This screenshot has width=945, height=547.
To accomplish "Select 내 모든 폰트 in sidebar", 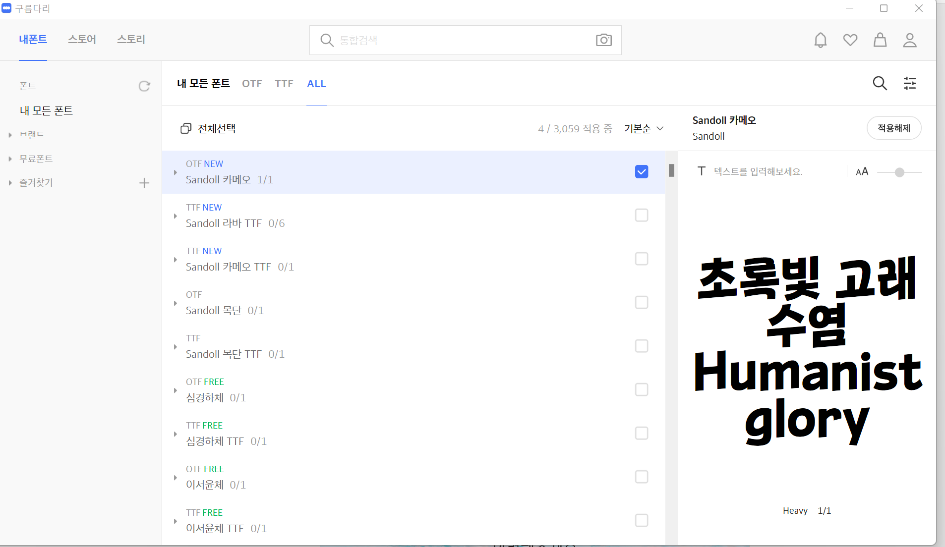I will tap(46, 110).
